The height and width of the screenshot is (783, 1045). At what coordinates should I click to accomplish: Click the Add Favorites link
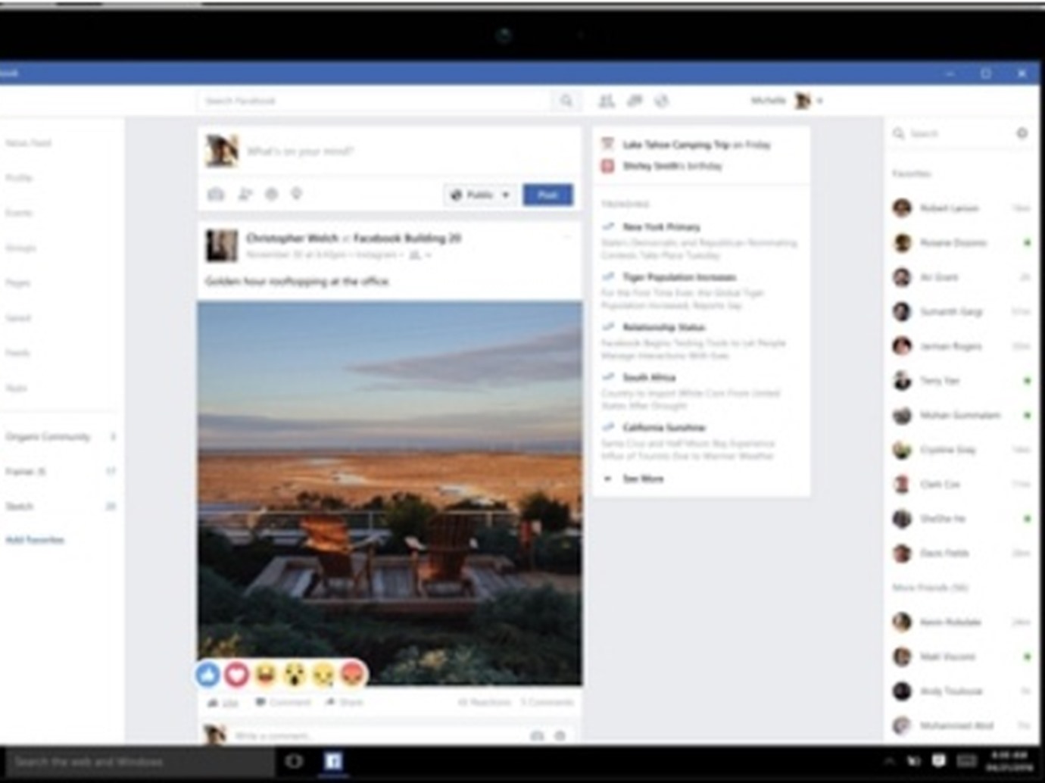pos(35,540)
